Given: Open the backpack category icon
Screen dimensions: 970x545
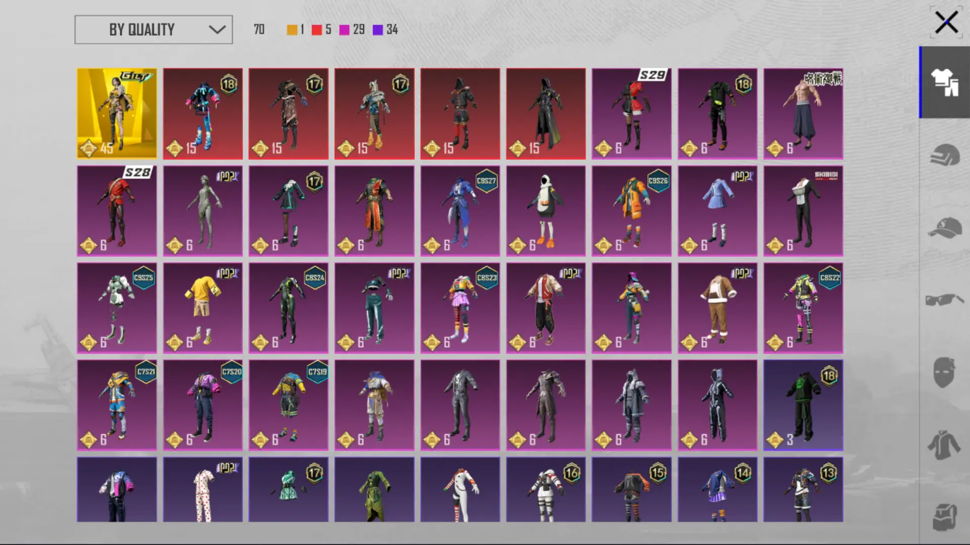Looking at the screenshot, I should [944, 517].
